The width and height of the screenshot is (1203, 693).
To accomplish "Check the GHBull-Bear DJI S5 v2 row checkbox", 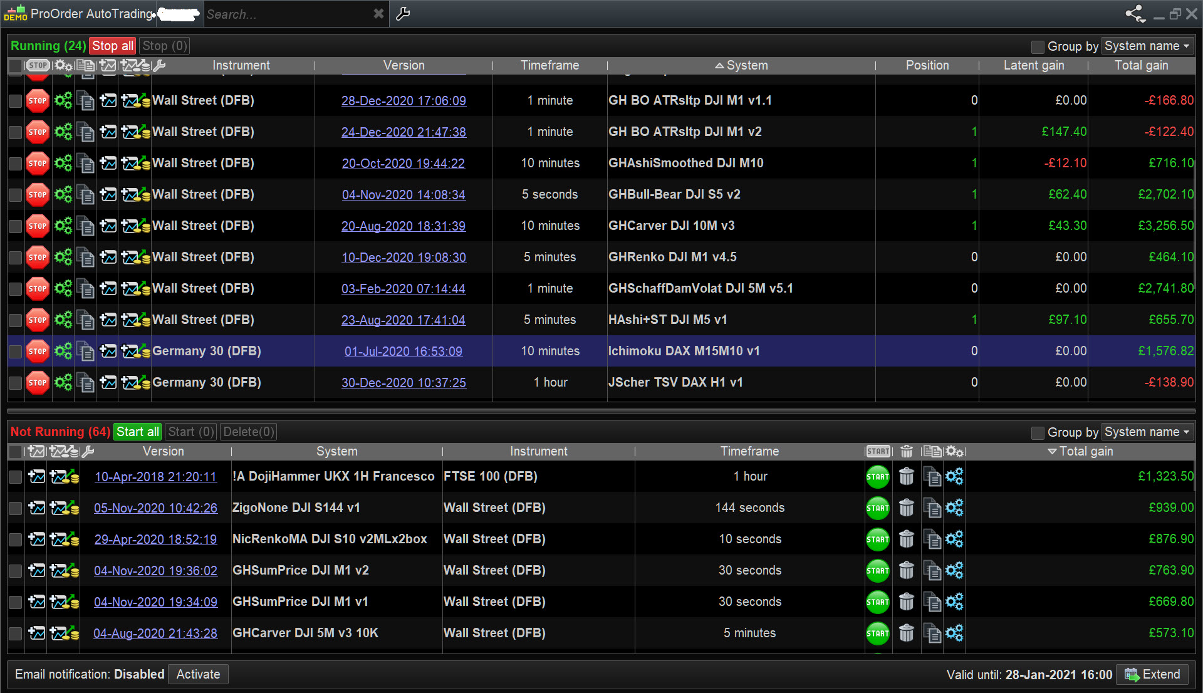I will click(x=16, y=194).
